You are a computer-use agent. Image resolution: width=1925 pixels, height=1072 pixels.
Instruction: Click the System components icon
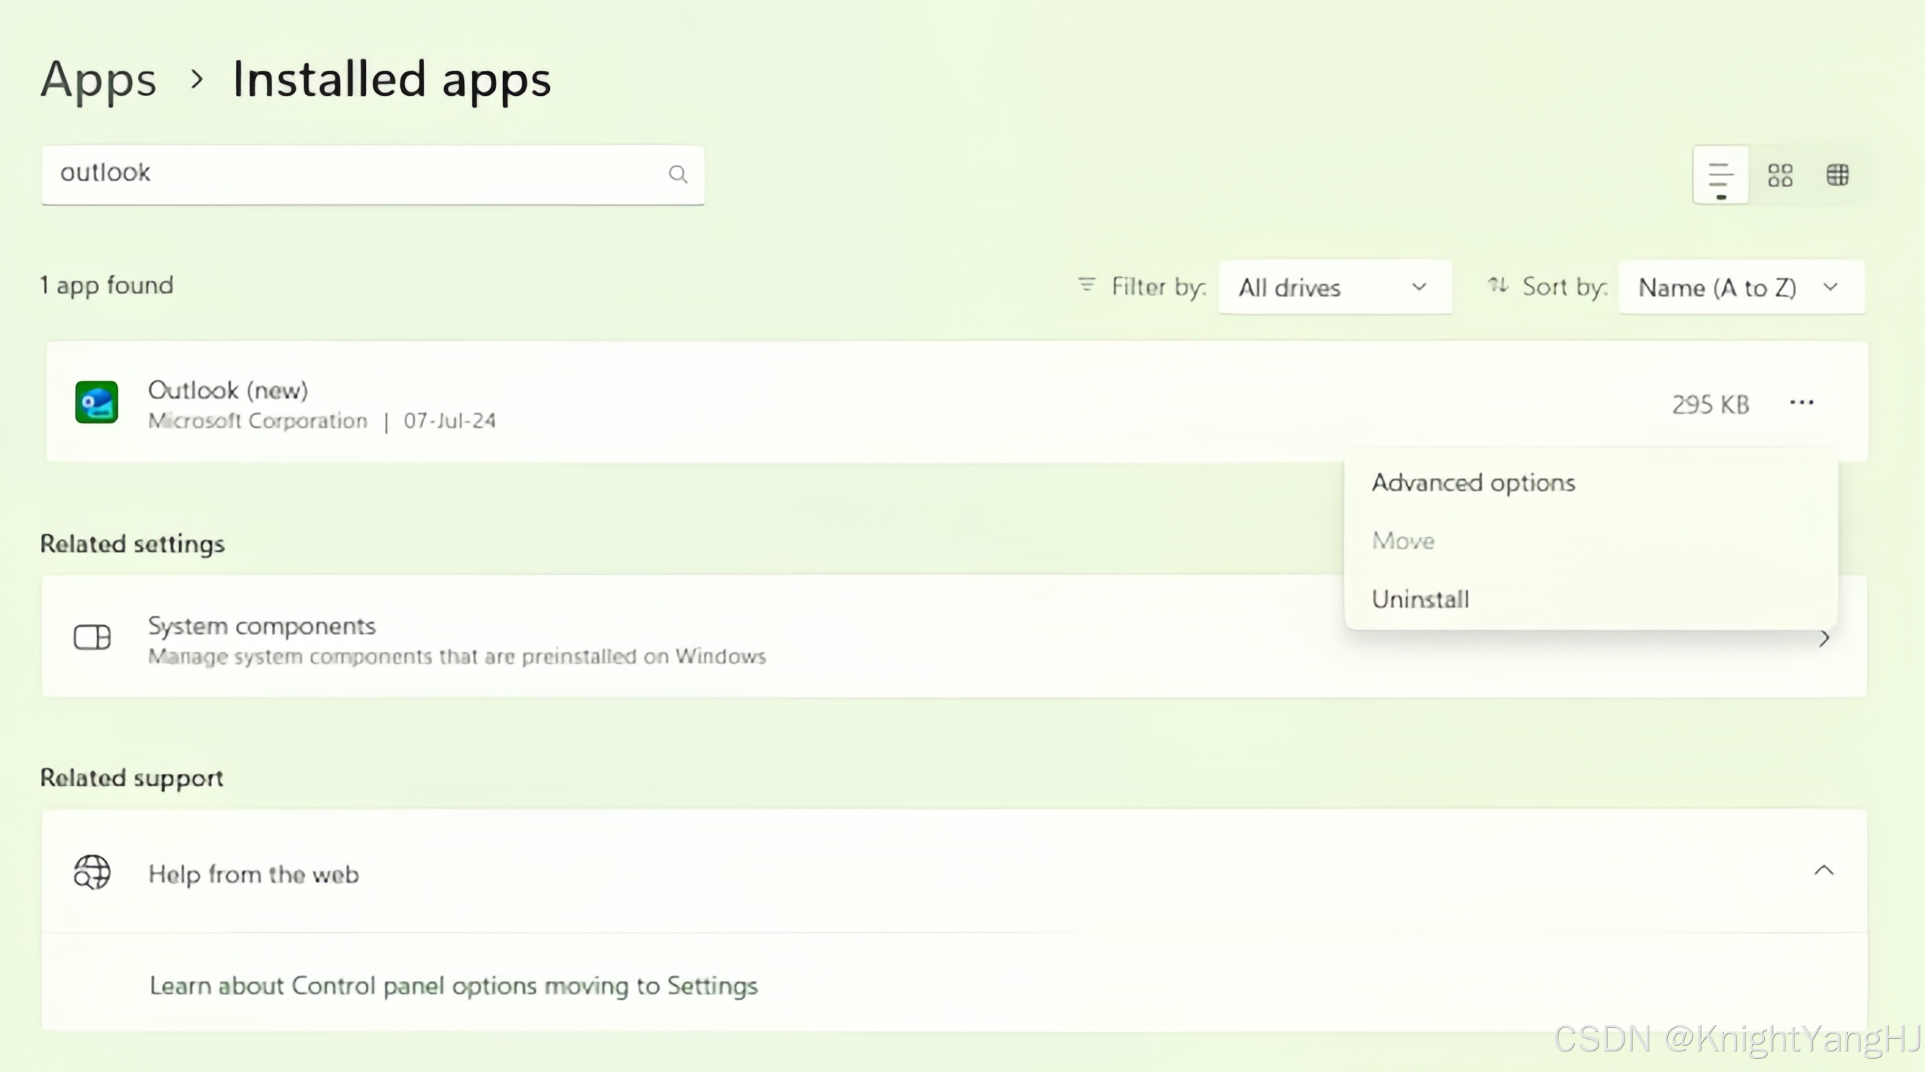point(93,637)
